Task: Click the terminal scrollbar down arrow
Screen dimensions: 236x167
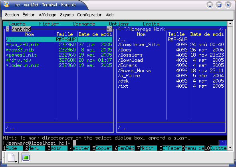Action: (230, 147)
